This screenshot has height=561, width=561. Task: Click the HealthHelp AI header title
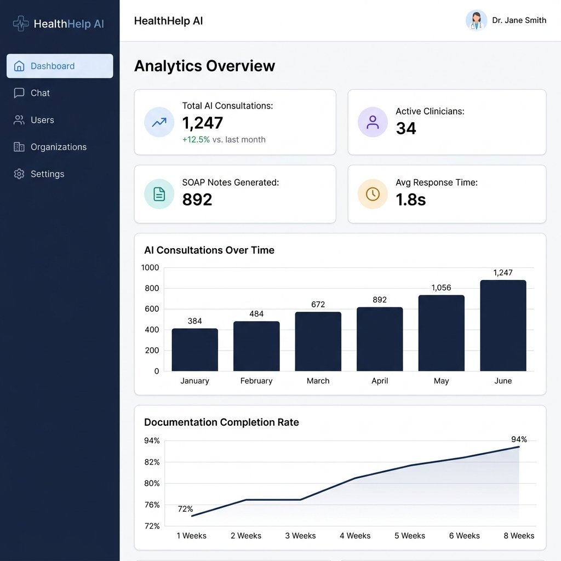click(169, 21)
